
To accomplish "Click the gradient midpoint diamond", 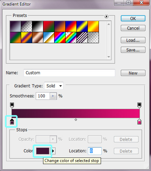I will click(x=76, y=120).
